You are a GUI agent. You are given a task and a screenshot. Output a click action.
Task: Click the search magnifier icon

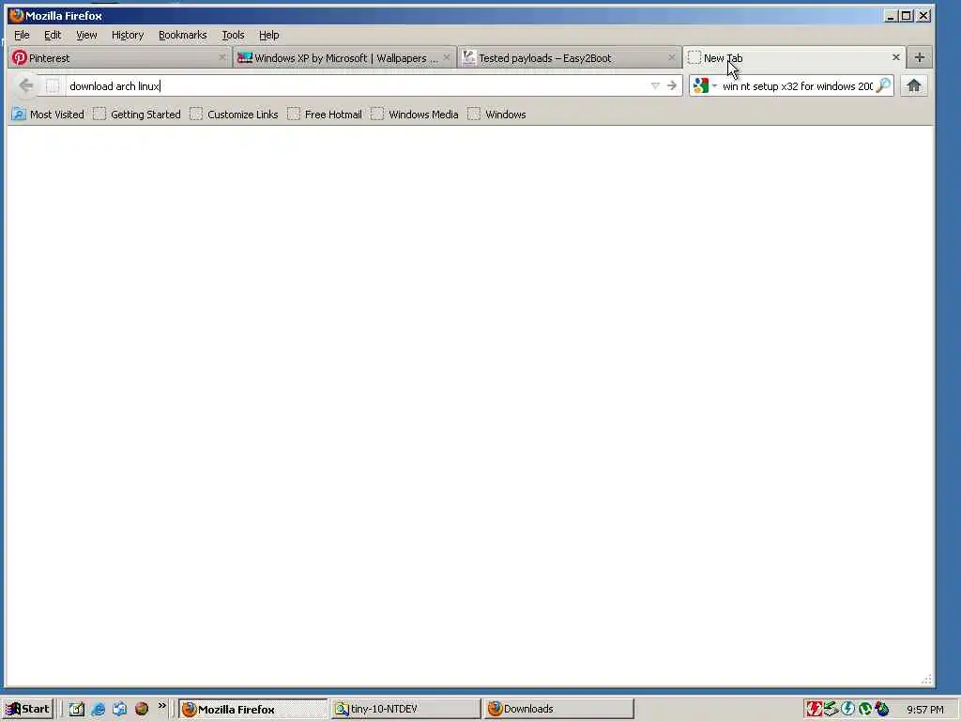883,85
